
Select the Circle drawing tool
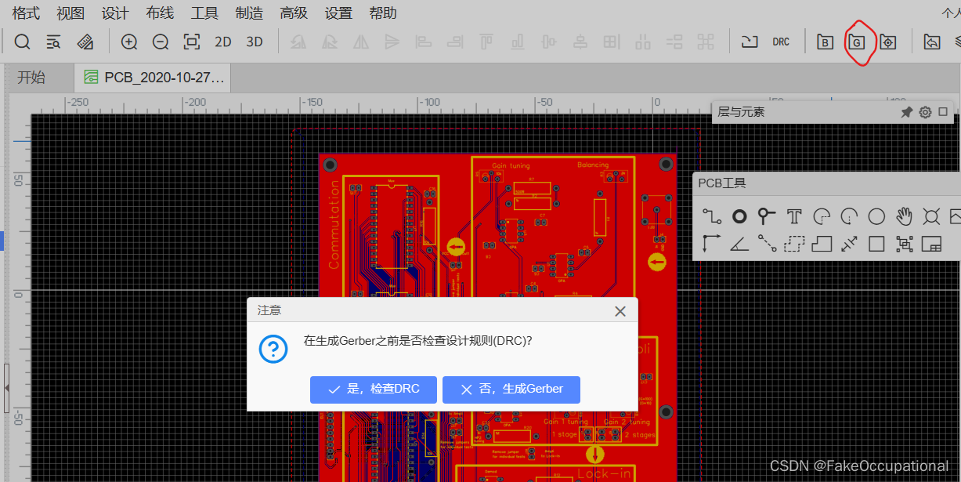[877, 216]
